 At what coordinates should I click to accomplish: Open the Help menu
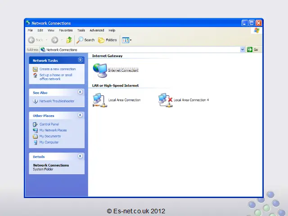tap(112, 30)
